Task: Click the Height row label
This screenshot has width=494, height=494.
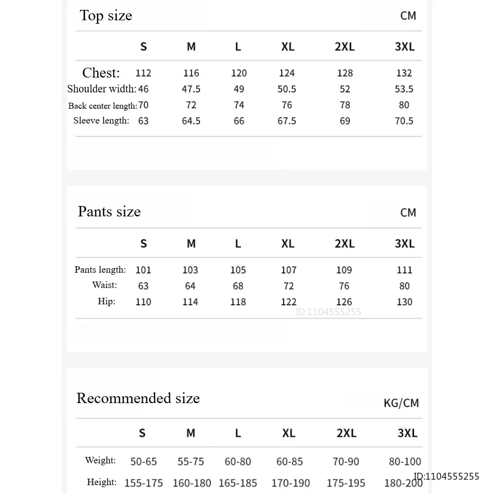Action: [102, 482]
